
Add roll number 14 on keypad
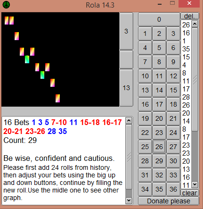(x=159, y=90)
